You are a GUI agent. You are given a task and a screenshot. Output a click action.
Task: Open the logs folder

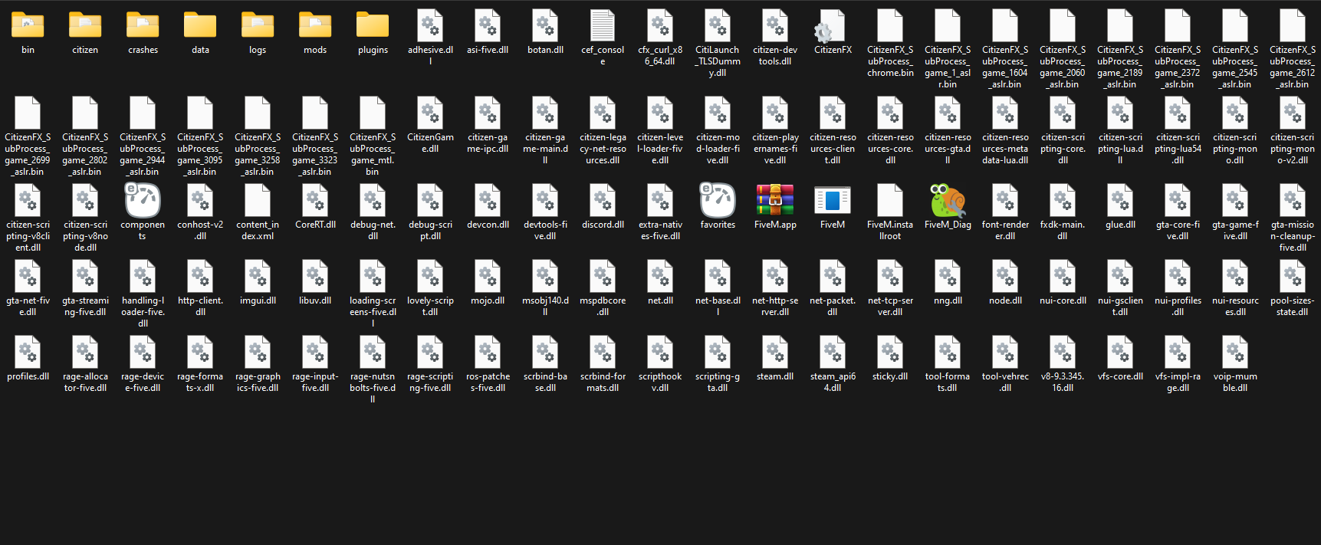click(258, 25)
